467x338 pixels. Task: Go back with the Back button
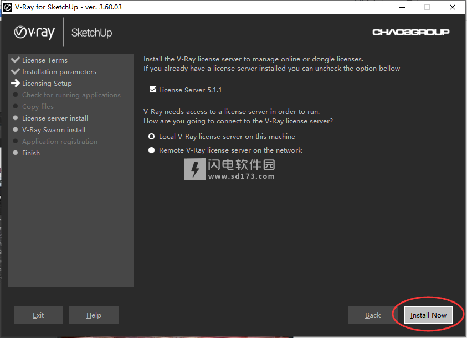[x=373, y=315]
